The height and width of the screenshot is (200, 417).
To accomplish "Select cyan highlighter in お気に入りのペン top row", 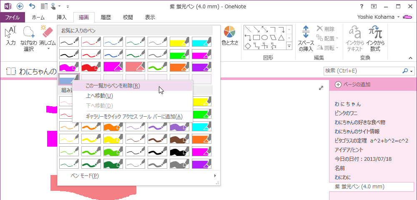I will tap(201, 41).
